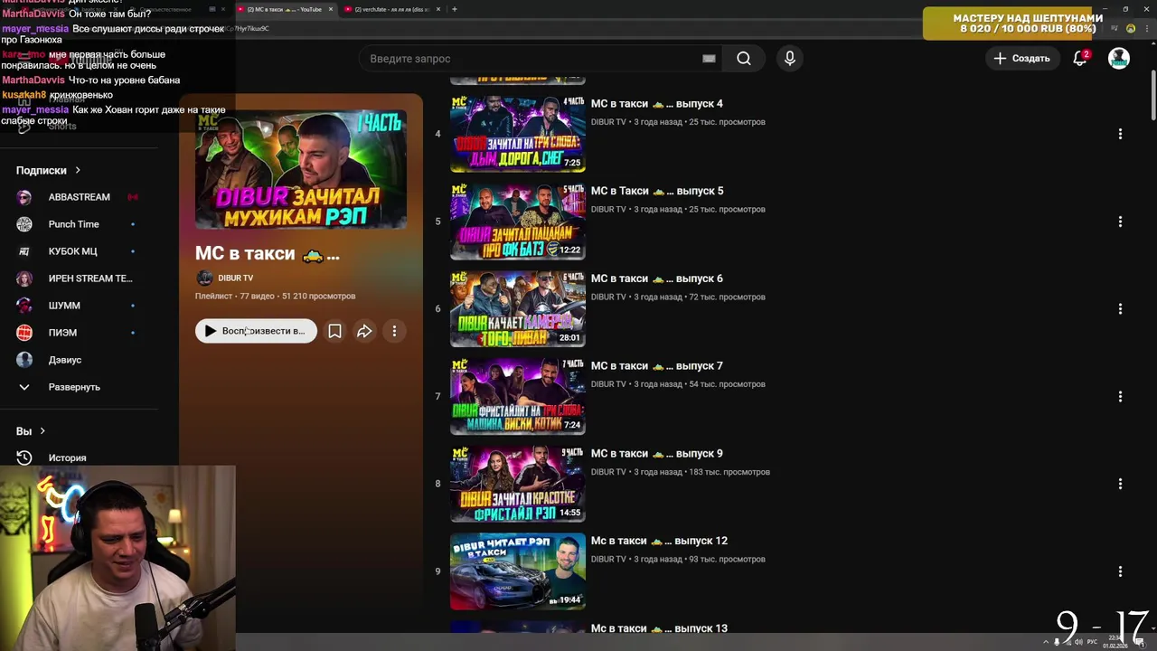
Task: Open thumbnail of 7:25 ДЫМ ДОРОГА СНЕГ video
Action: [518, 134]
